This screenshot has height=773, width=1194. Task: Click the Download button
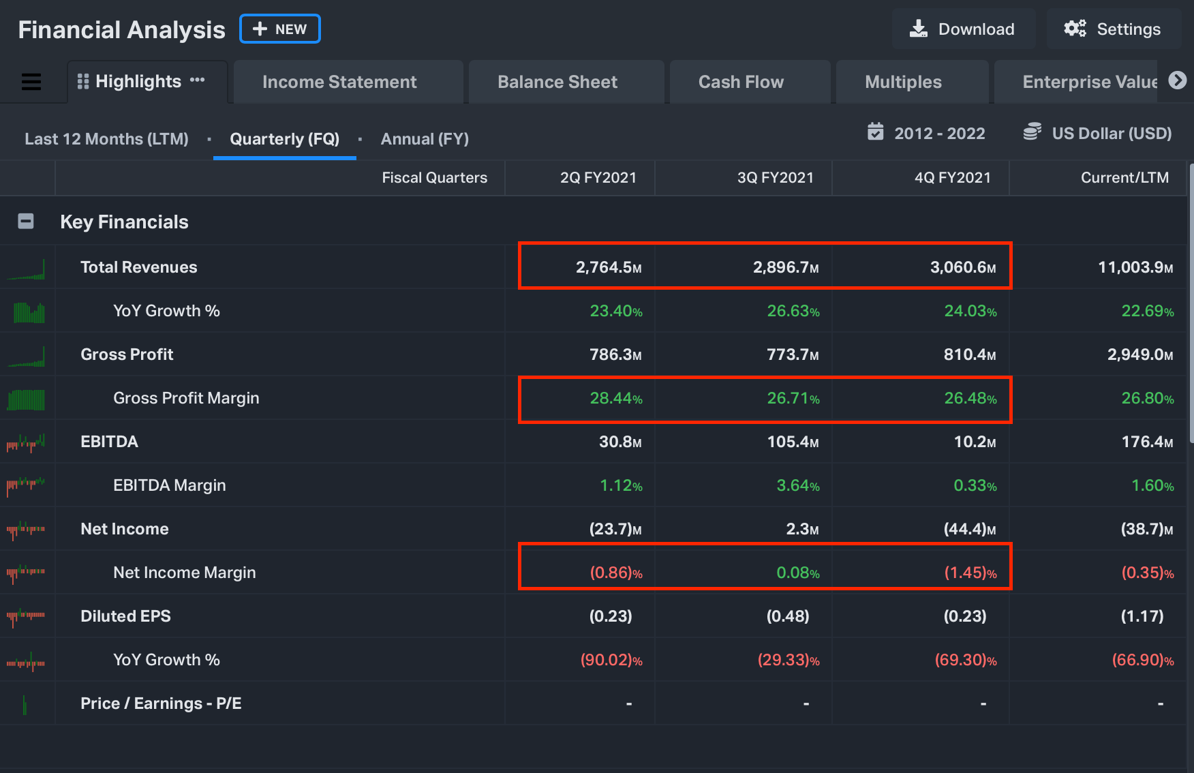[x=963, y=29]
